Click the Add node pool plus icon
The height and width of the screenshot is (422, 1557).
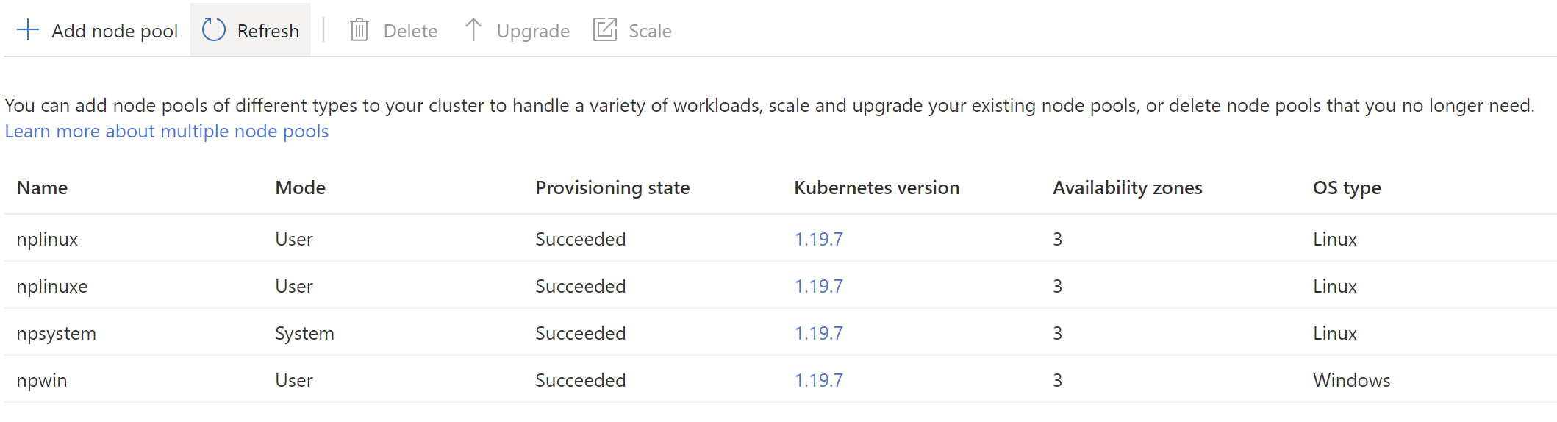point(28,30)
